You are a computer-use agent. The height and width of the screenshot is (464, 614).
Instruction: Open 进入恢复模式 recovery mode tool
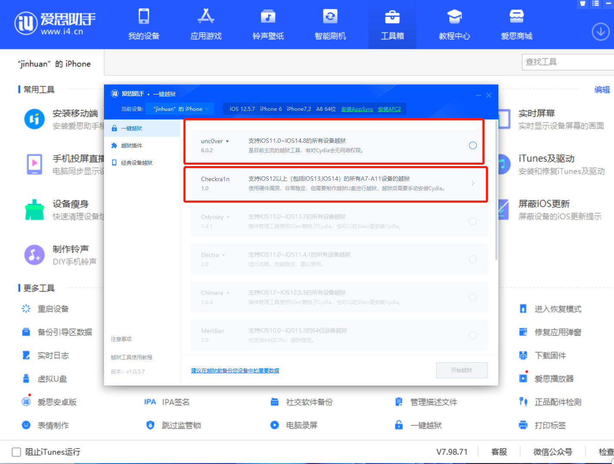coord(550,309)
